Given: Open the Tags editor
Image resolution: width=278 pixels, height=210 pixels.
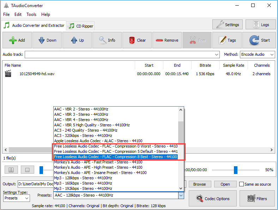Looking at the screenshot, I should pos(227,40).
